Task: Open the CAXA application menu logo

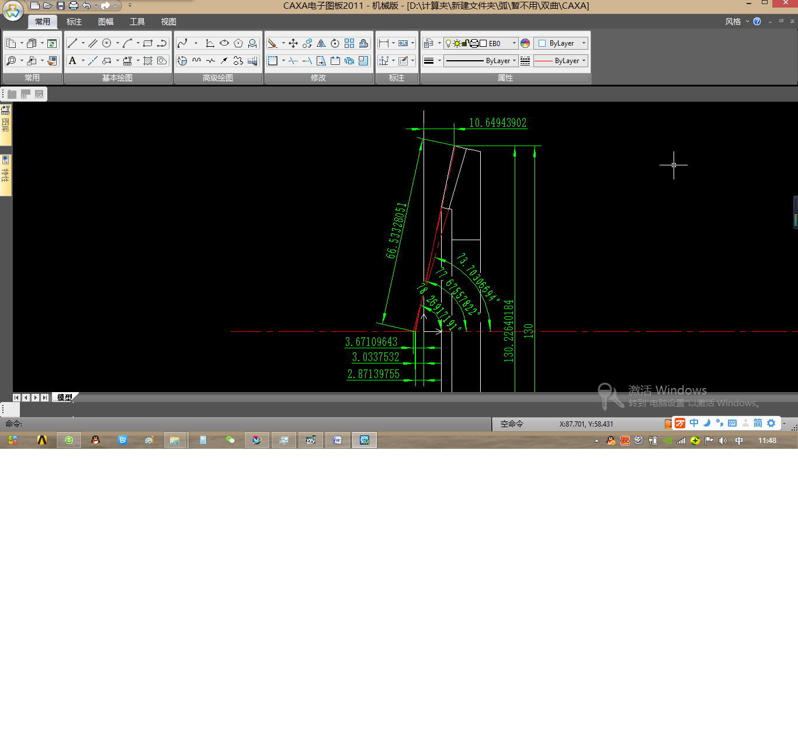Action: (x=13, y=11)
